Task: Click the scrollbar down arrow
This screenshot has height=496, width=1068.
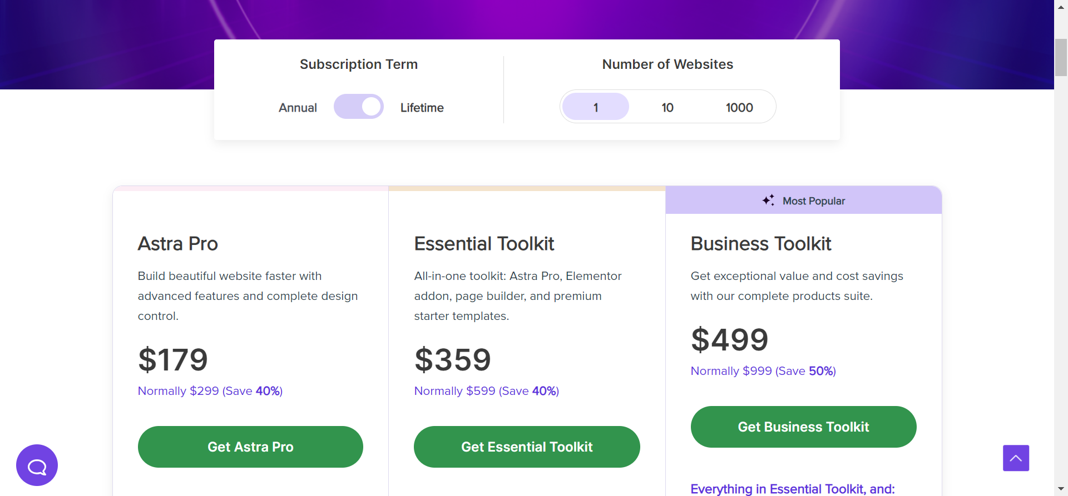Action: tap(1061, 489)
